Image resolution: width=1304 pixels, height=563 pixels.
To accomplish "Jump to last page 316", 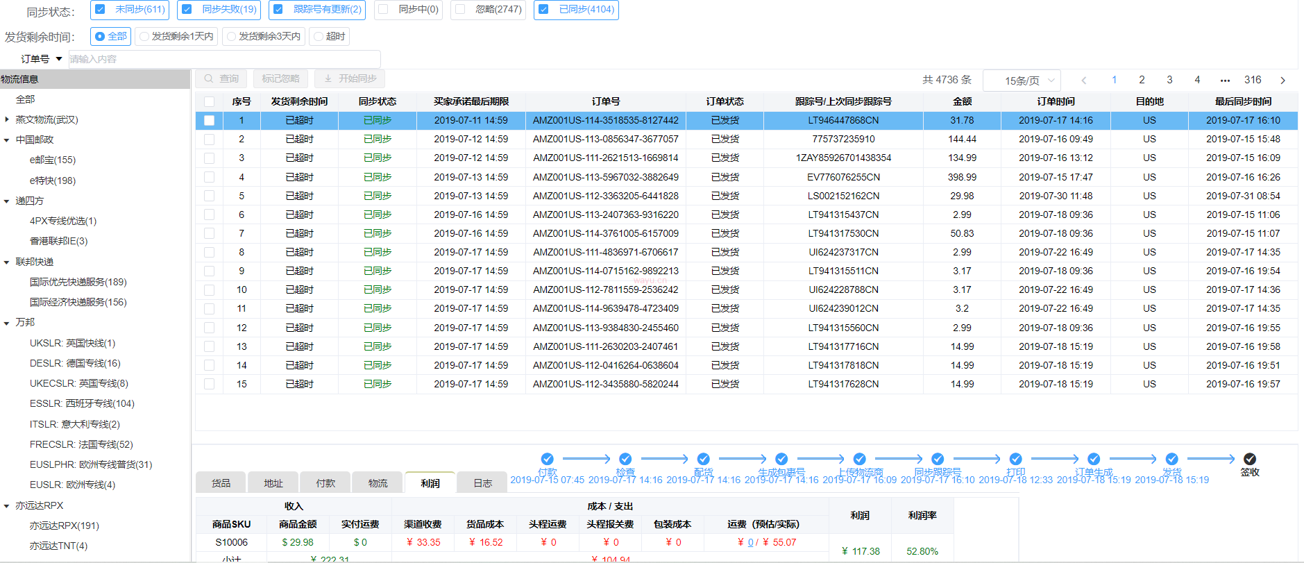I will pos(1253,80).
